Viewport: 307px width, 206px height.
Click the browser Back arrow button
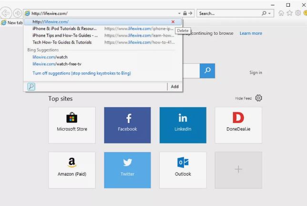tap(6, 13)
